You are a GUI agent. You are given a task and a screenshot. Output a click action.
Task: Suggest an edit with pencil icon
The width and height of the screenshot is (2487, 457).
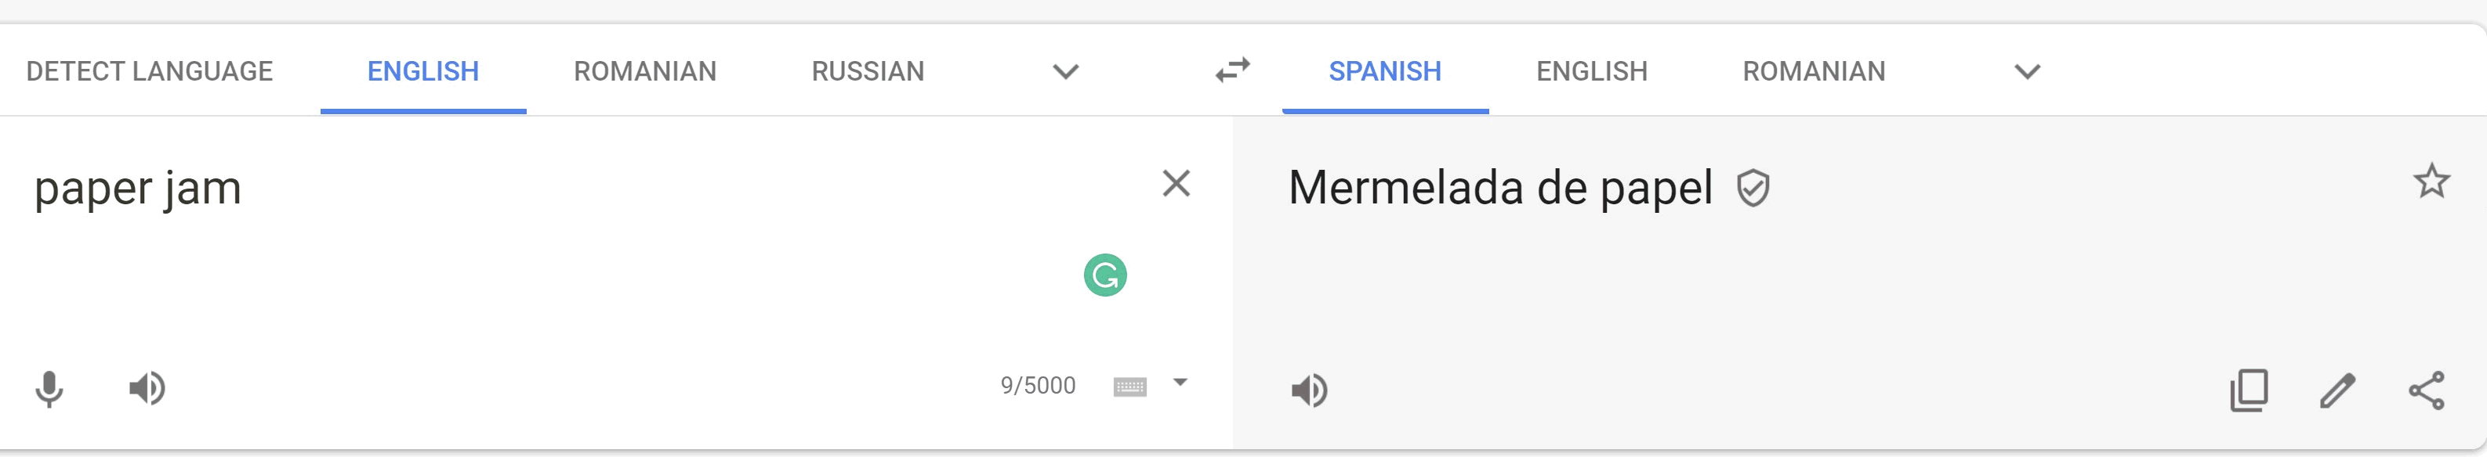(2337, 390)
